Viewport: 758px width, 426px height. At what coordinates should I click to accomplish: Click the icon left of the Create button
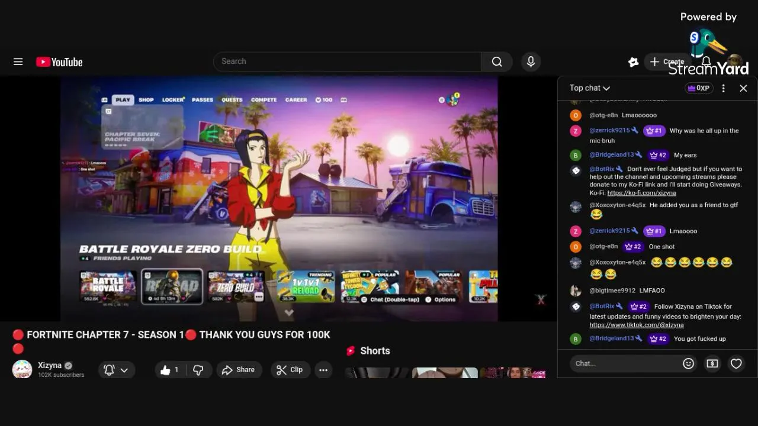pos(633,62)
